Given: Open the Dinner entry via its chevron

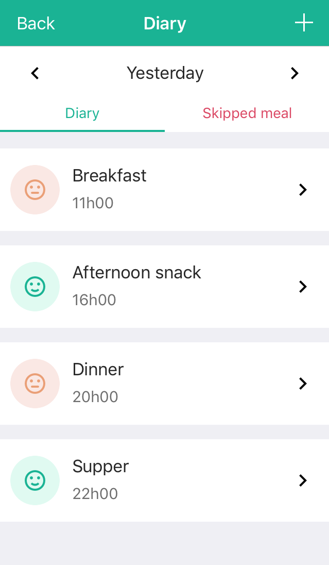Looking at the screenshot, I should [303, 384].
